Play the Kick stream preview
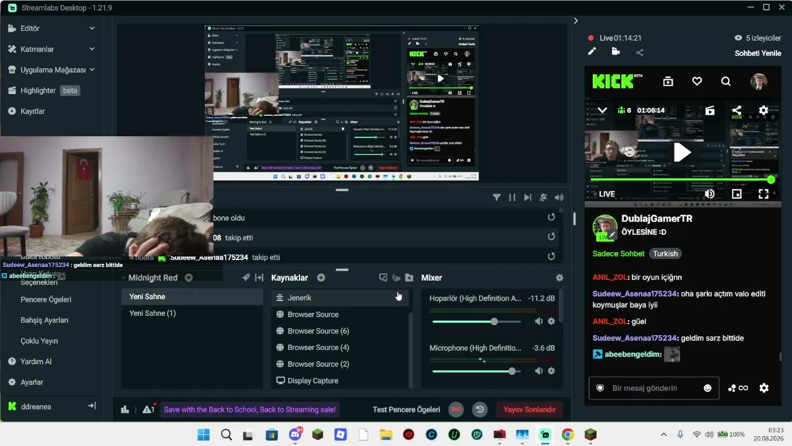This screenshot has width=792, height=446. pyautogui.click(x=682, y=152)
